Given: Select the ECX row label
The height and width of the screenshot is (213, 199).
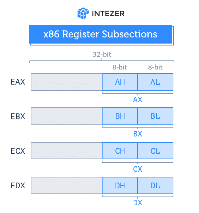Looking at the screenshot, I should [x=18, y=151].
